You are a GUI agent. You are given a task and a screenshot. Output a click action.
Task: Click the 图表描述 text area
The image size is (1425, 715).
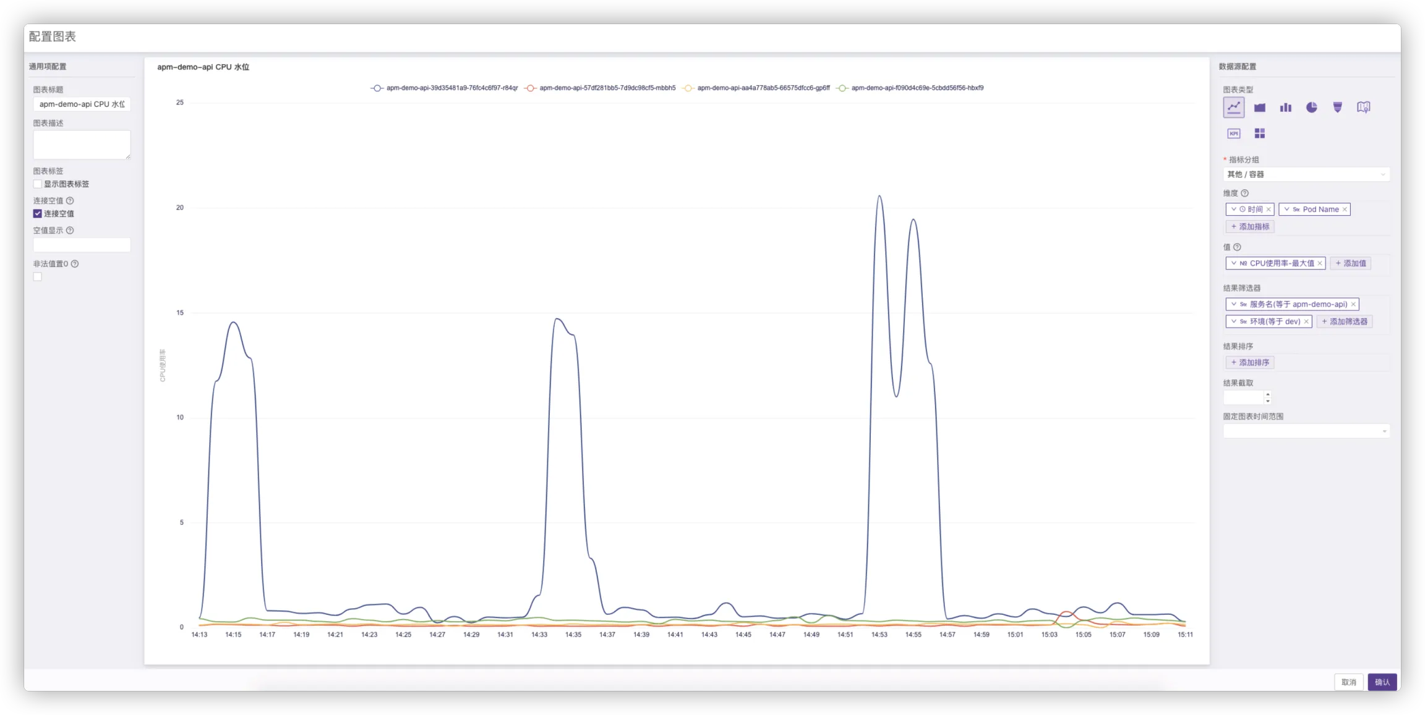(82, 145)
